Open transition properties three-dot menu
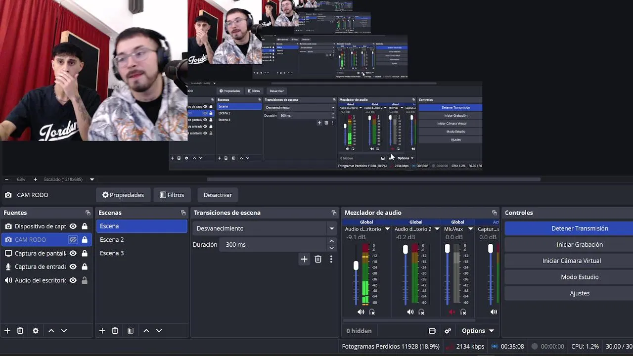Screen dimensions: 633x356 331,259
